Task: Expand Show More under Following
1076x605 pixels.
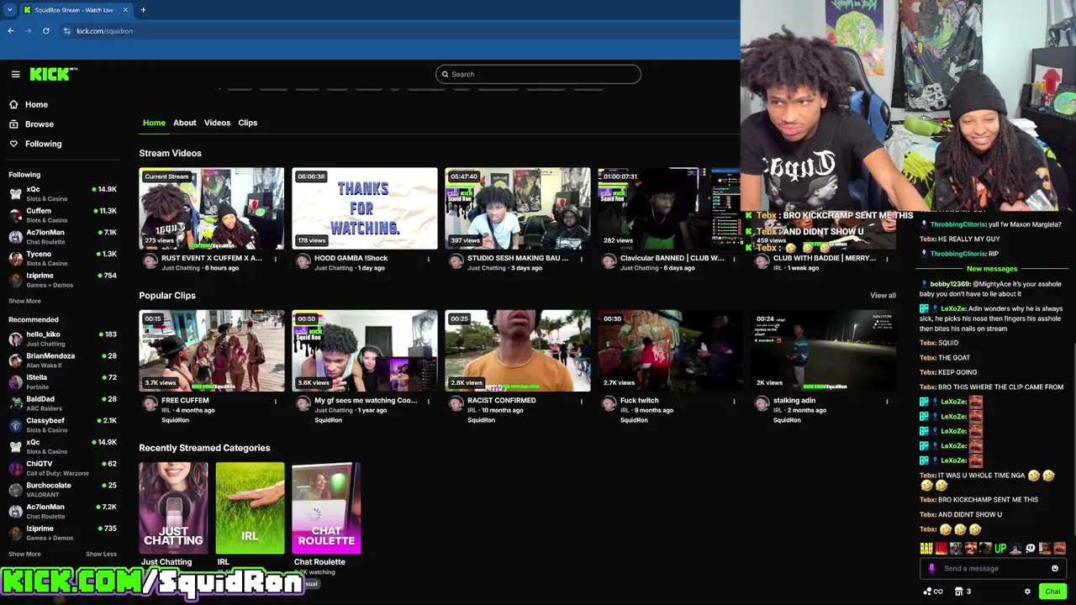Action: pyautogui.click(x=24, y=301)
